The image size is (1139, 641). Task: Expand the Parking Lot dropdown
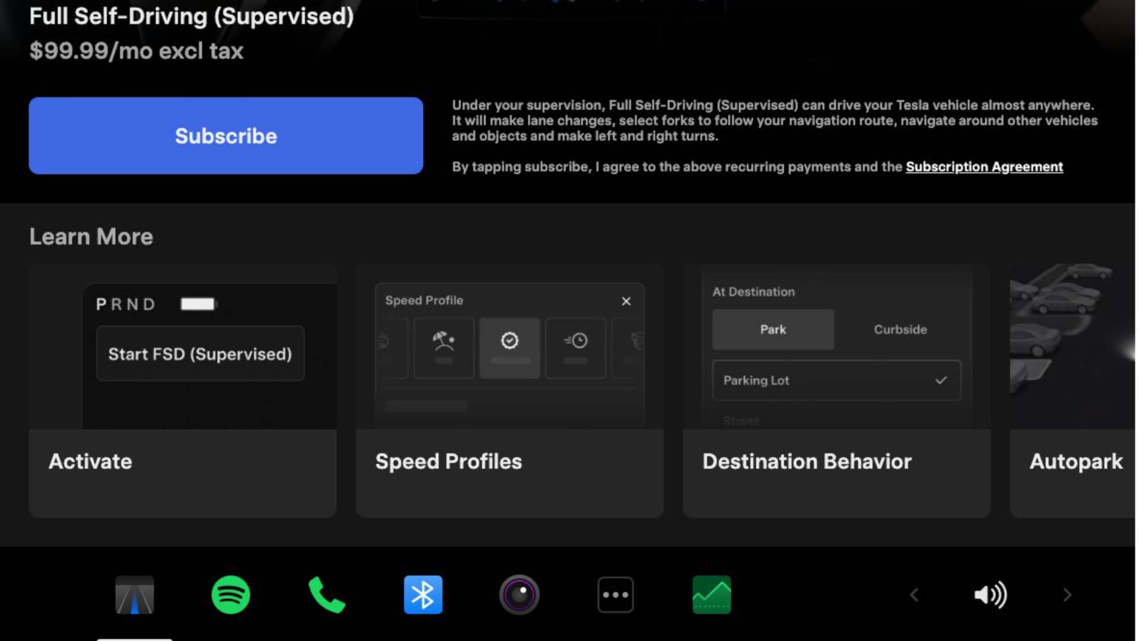836,380
